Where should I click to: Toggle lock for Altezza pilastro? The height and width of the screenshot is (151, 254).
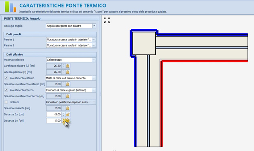point(67,72)
